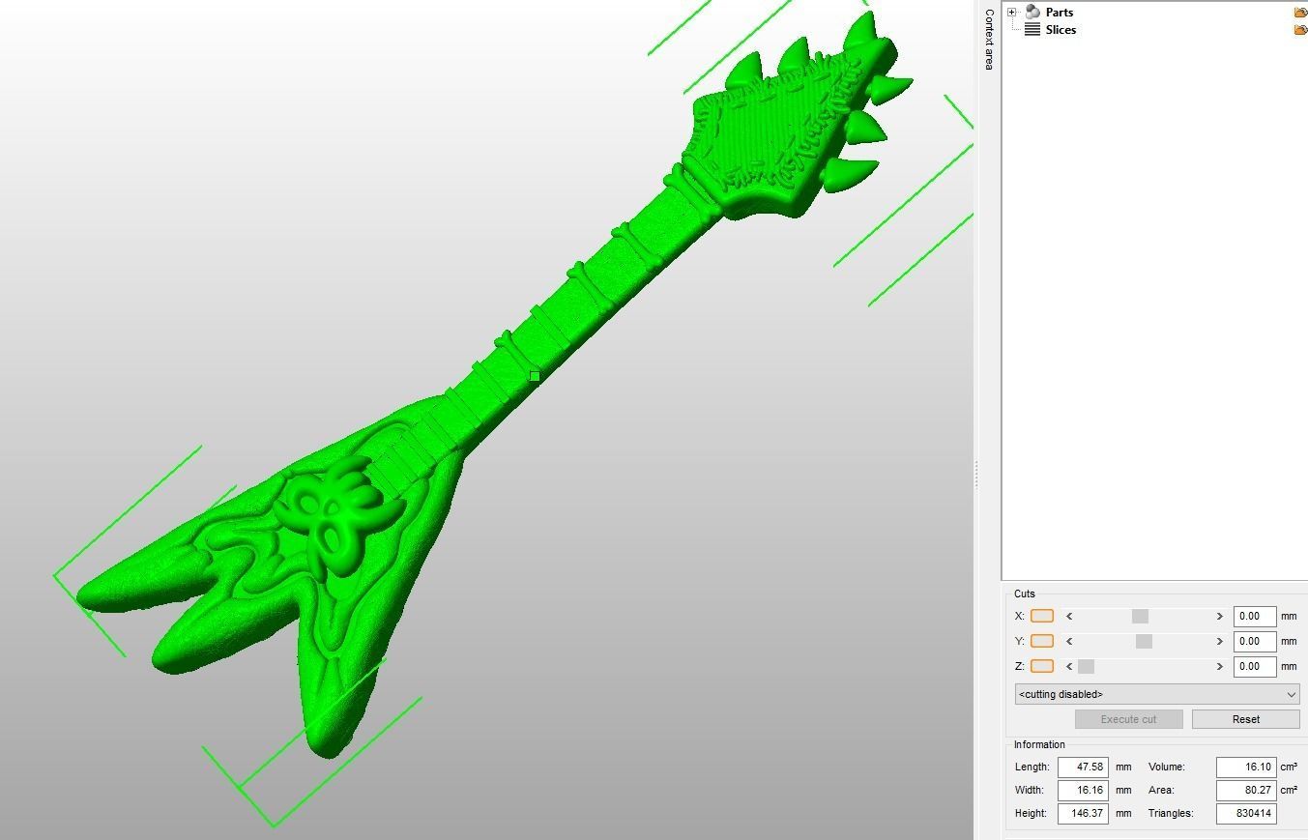Click the Triangles value 830414
The width and height of the screenshot is (1308, 840).
click(x=1246, y=813)
